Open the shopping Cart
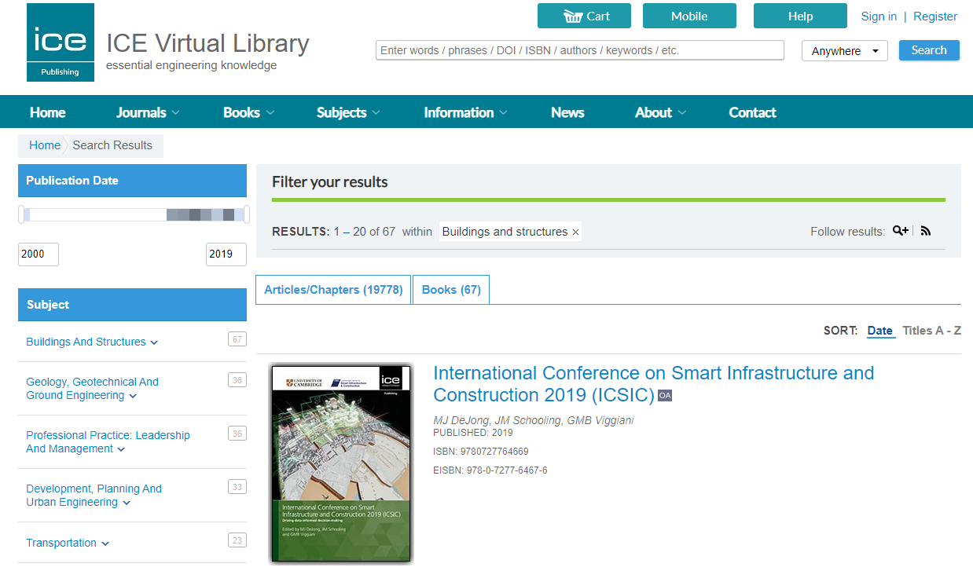Viewport: 973px width, 571px height. pos(585,16)
